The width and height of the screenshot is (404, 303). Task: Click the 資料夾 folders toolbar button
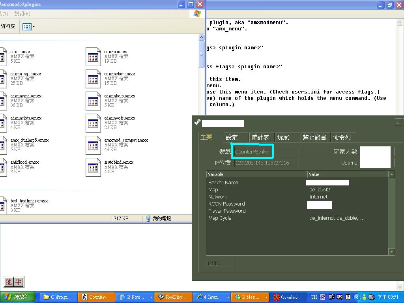8,26
